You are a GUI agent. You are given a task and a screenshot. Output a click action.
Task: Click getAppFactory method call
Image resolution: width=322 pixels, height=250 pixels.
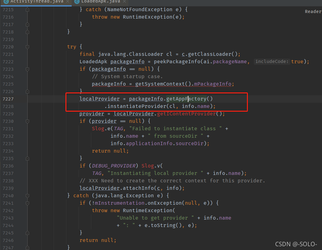coord(186,99)
